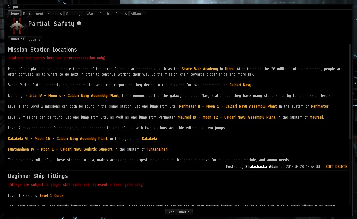Click red note about fittings skill levels
Screen dimensions: 357x219
pos(76,185)
